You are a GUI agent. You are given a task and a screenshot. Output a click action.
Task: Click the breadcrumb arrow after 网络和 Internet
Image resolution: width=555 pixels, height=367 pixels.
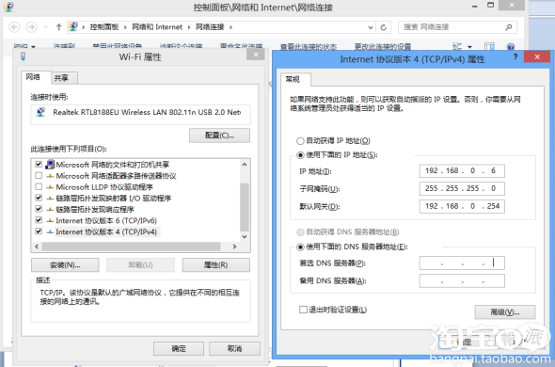tap(189, 27)
